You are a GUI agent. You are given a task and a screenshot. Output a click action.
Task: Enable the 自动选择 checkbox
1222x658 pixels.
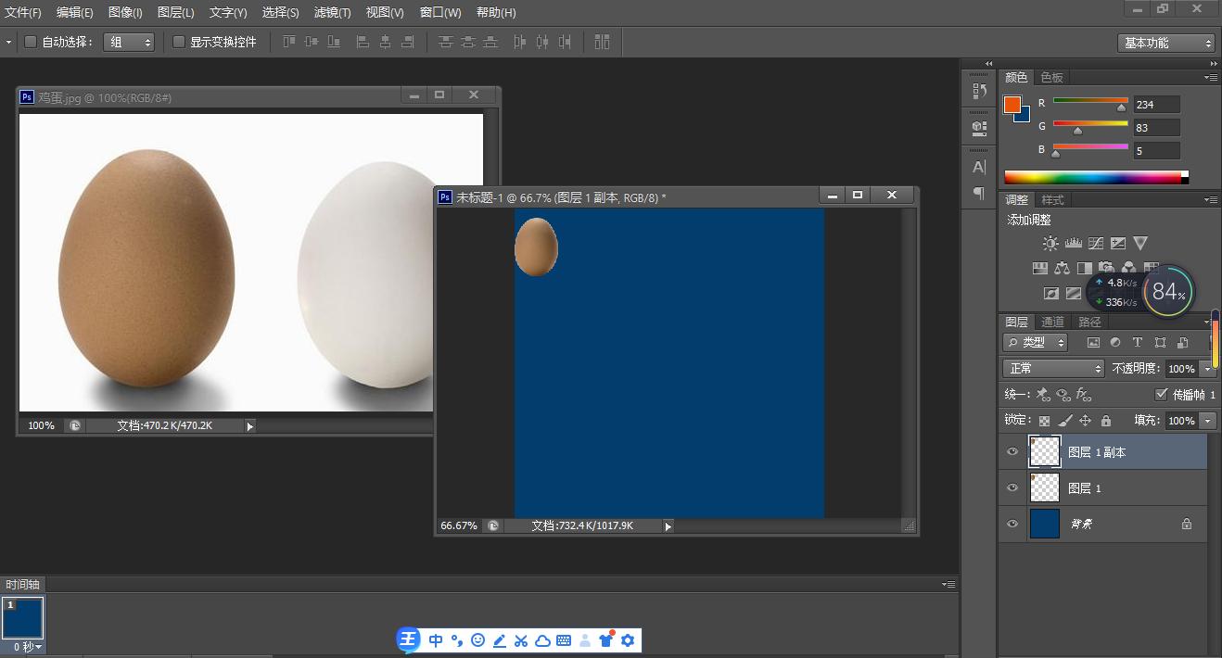pos(31,42)
